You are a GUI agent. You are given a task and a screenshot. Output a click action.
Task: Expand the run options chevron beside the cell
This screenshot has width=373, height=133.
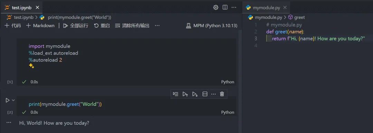coord(13,100)
